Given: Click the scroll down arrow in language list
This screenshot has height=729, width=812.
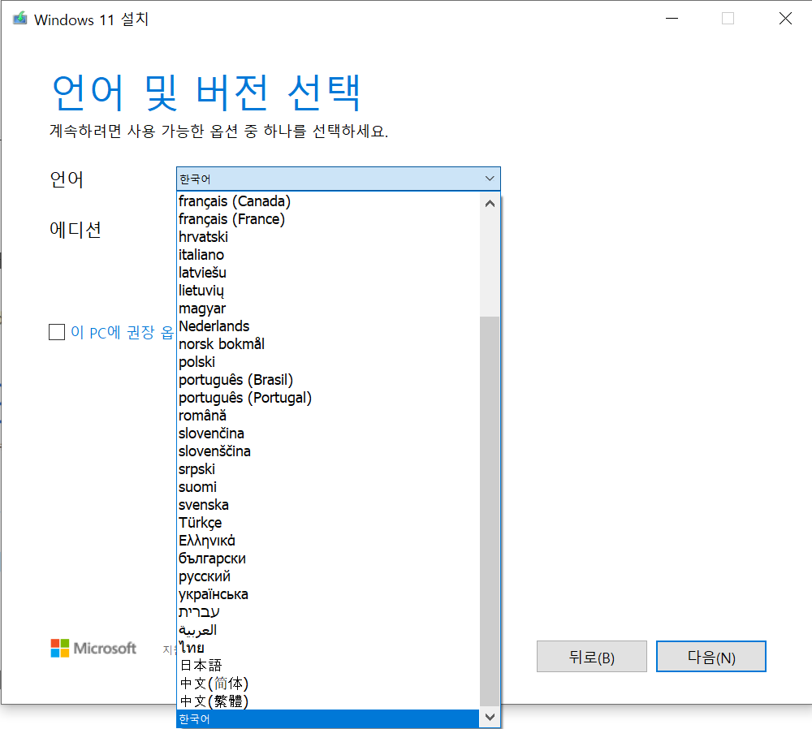Looking at the screenshot, I should (x=490, y=717).
